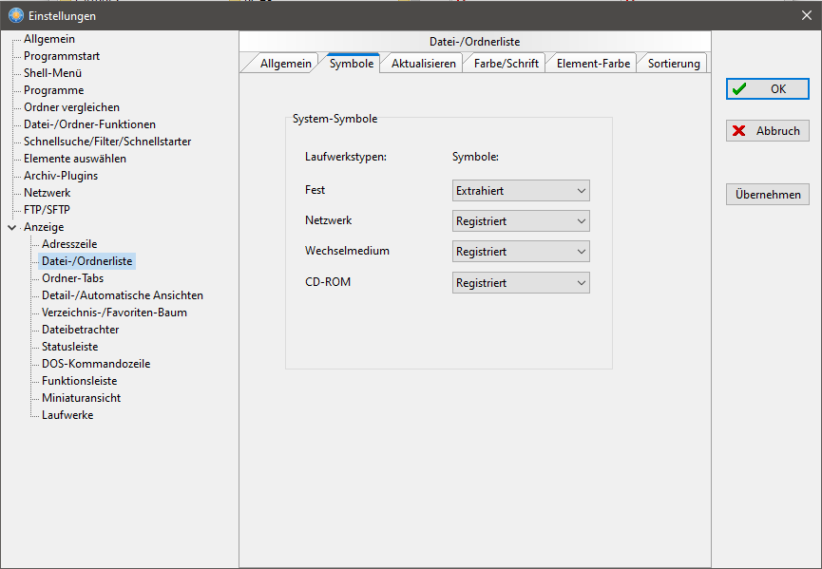
Task: Select the Element-Farbe tab
Action: [592, 64]
